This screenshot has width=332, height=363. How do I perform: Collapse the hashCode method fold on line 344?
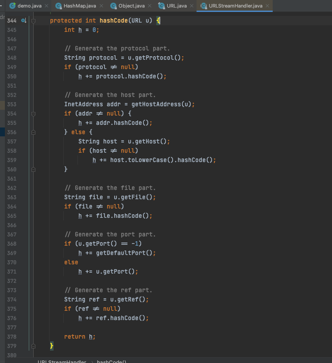pyautogui.click(x=33, y=21)
